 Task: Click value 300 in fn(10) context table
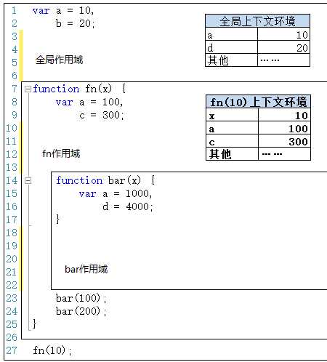click(284, 141)
